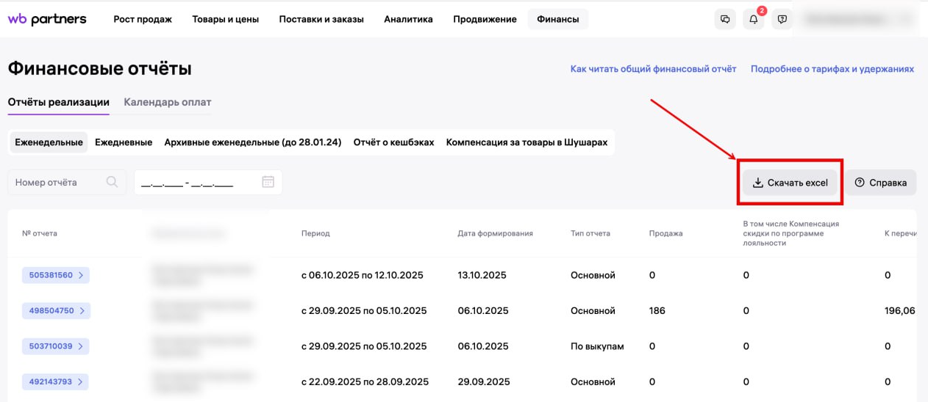Click the help question-bubble icon in header
This screenshot has width=928, height=402.
coord(782,20)
